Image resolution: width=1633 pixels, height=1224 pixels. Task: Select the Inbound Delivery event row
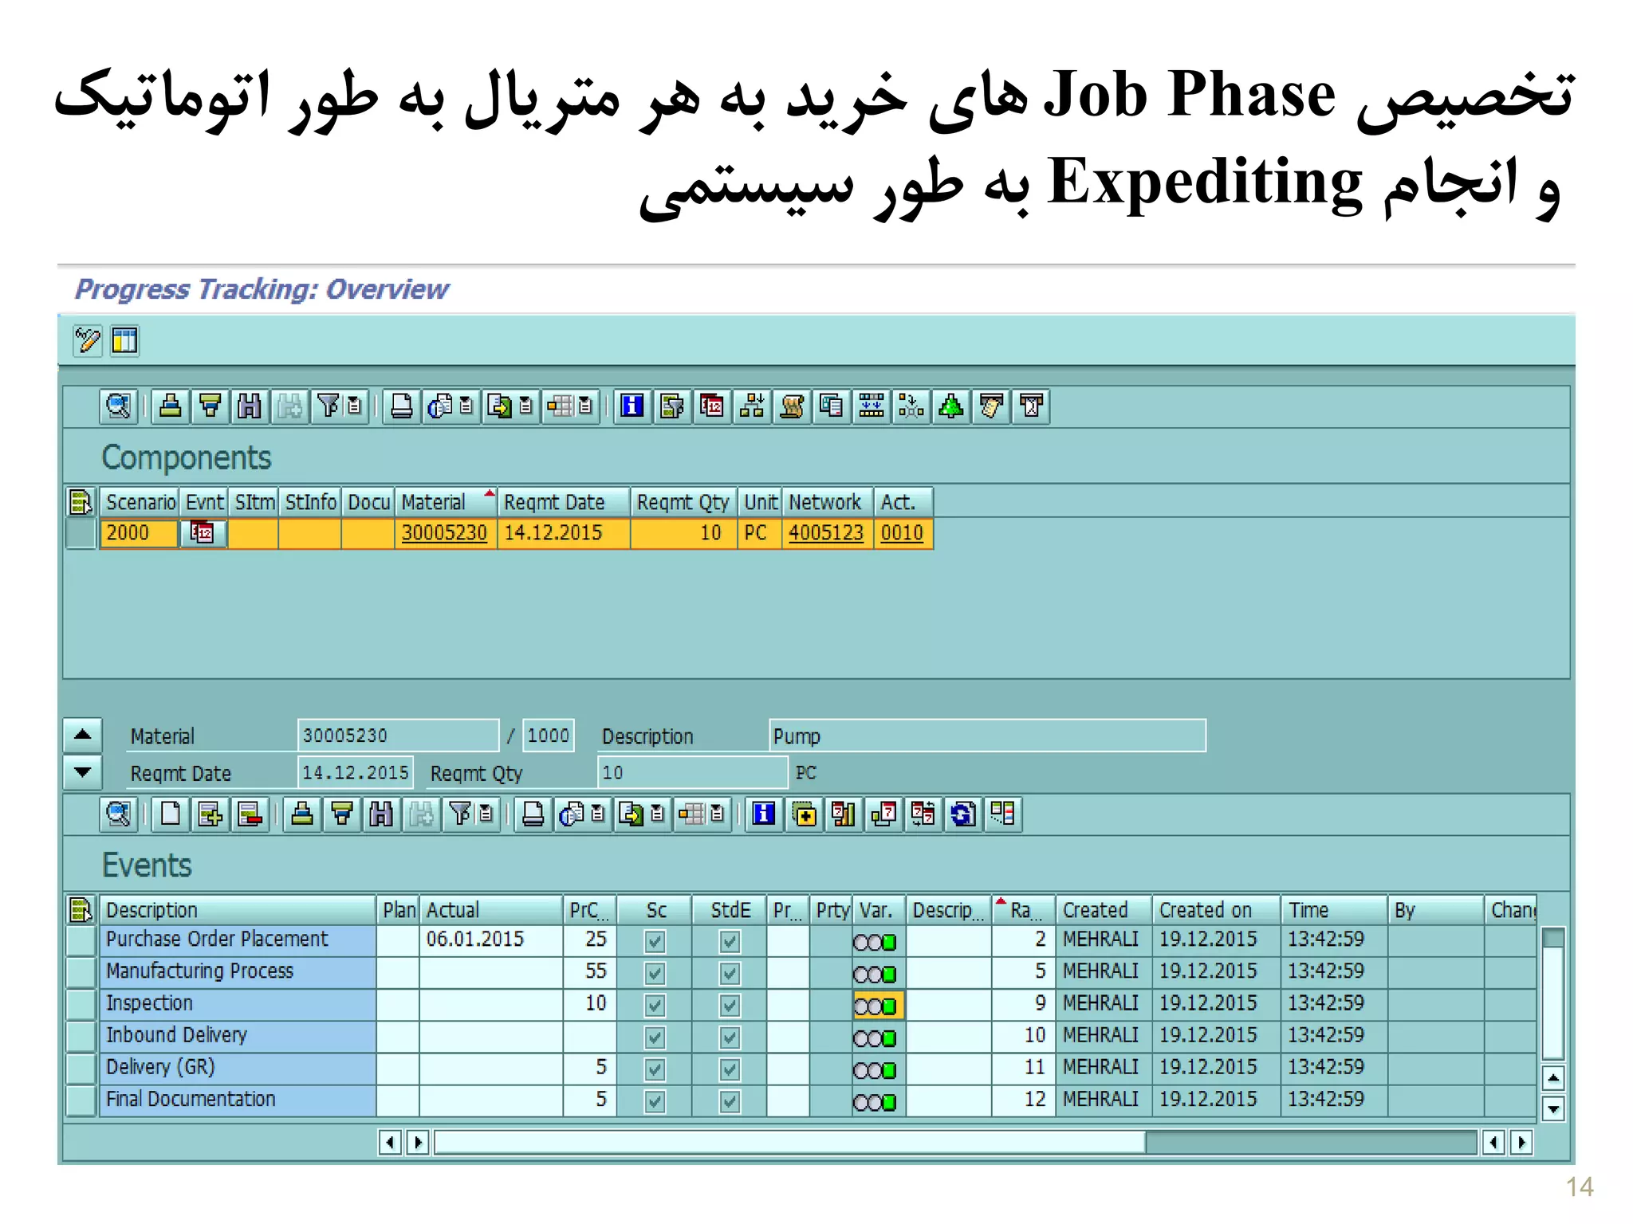coord(81,1036)
